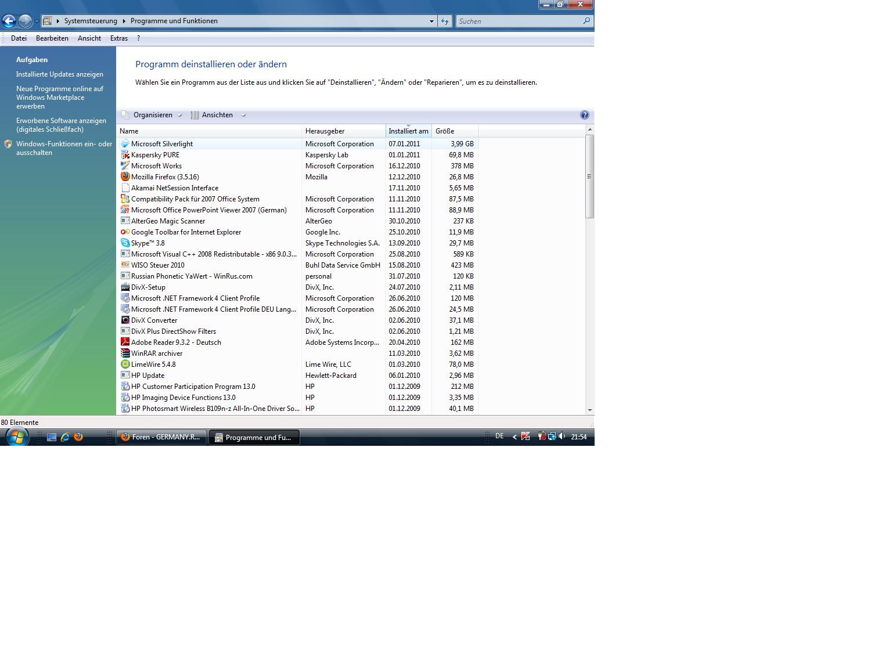Screen dimensions: 871x653
Task: Click Programme und Funktionen breadcrumb
Action: 174,21
